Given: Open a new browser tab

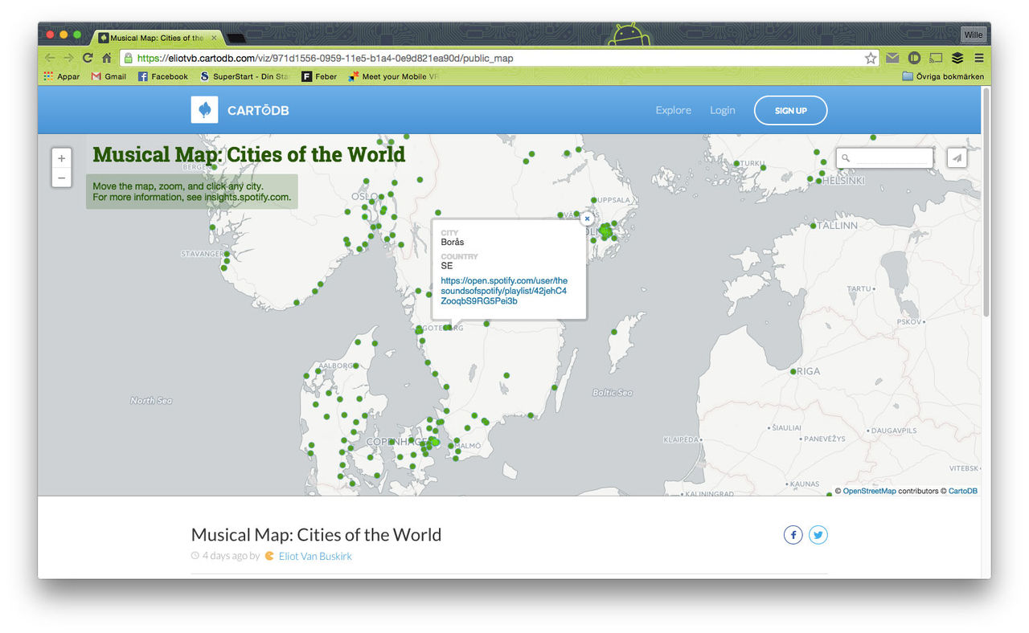Looking at the screenshot, I should click(236, 39).
